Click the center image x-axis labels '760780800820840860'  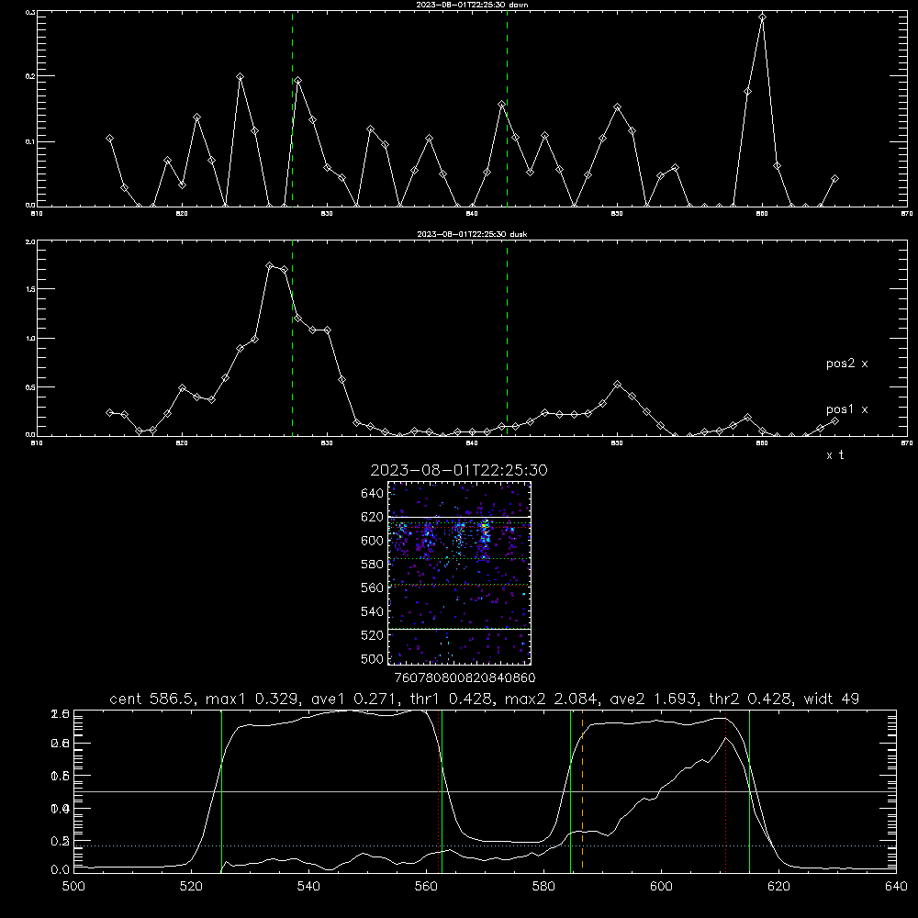(x=465, y=677)
